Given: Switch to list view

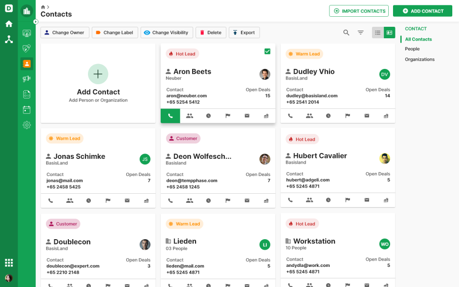Looking at the screenshot, I should (x=378, y=33).
